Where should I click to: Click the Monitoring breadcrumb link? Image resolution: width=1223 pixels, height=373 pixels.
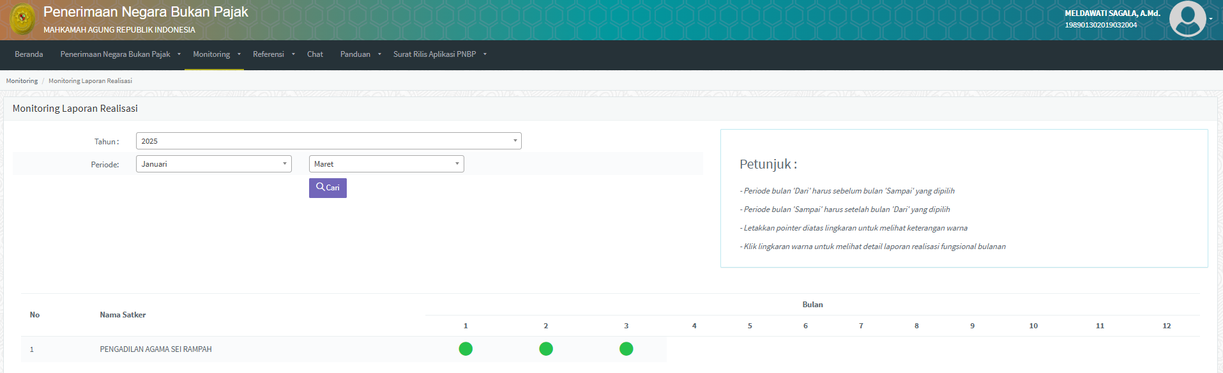pos(22,81)
